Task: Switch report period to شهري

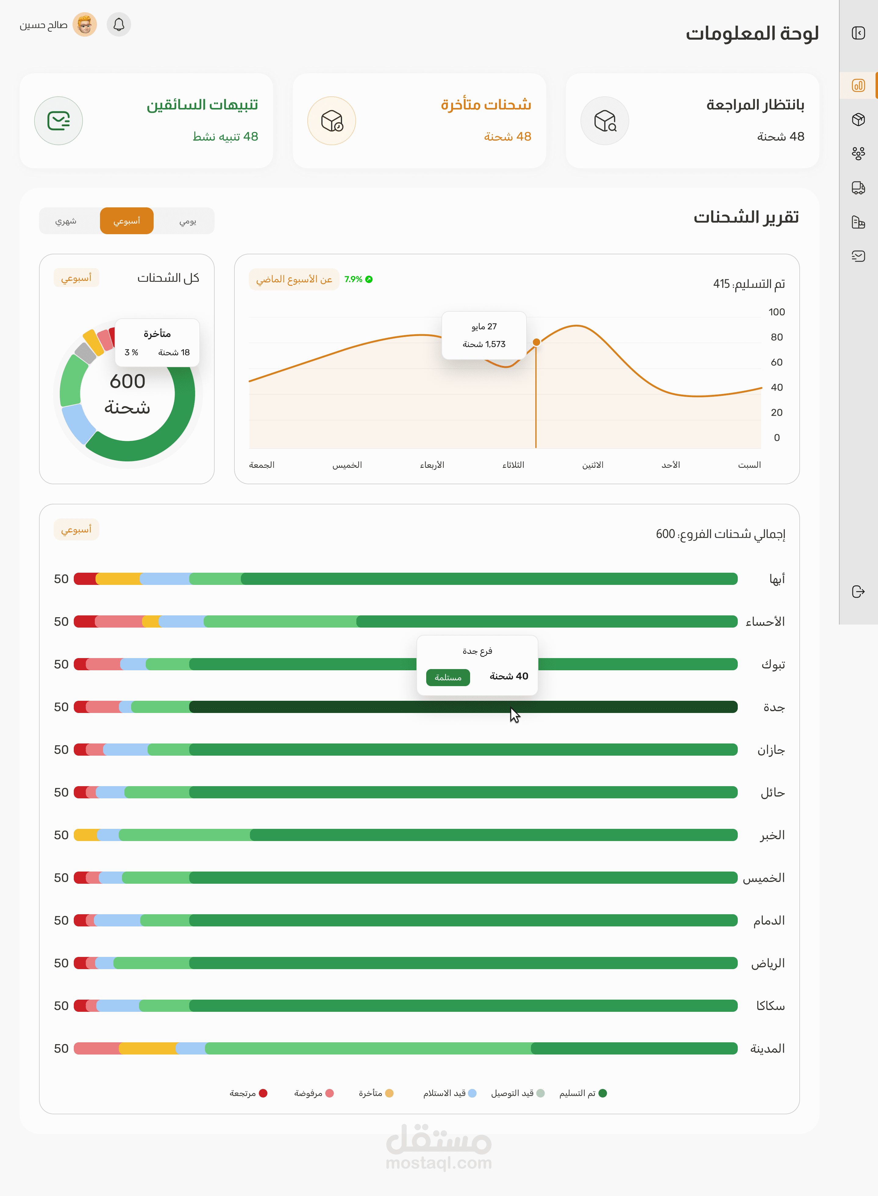Action: pyautogui.click(x=66, y=221)
